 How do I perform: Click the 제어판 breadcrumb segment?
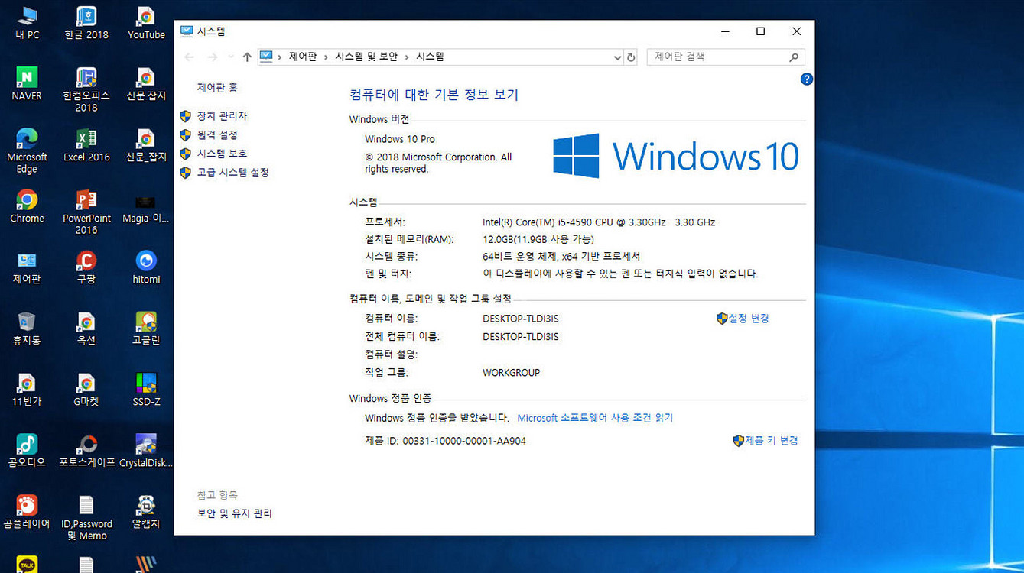click(303, 57)
